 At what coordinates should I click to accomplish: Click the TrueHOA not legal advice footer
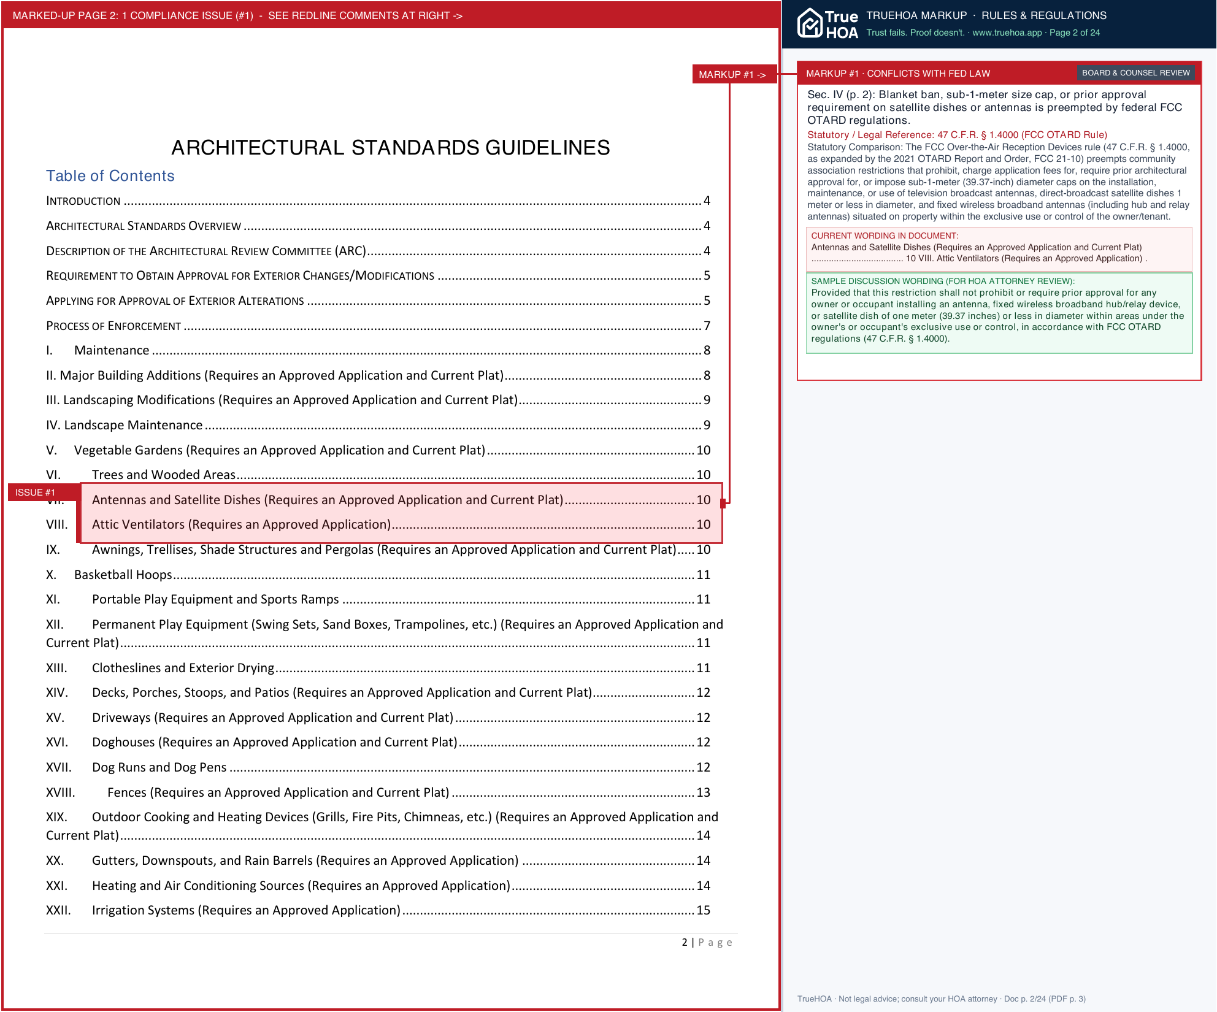pos(941,999)
